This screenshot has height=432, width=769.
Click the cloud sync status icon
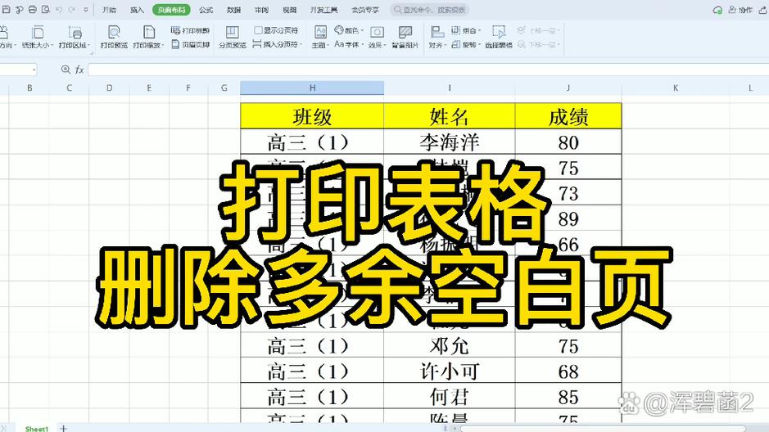pos(717,10)
